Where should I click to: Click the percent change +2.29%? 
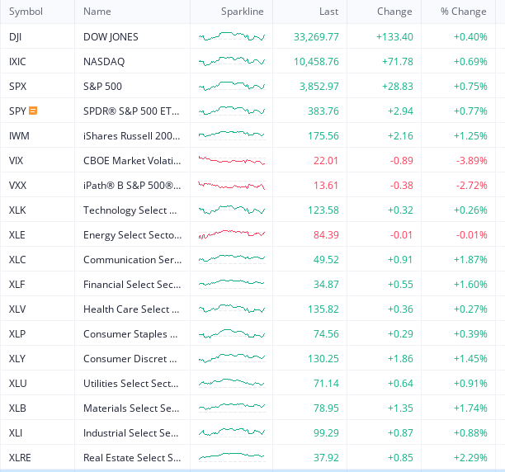pyautogui.click(x=470, y=458)
